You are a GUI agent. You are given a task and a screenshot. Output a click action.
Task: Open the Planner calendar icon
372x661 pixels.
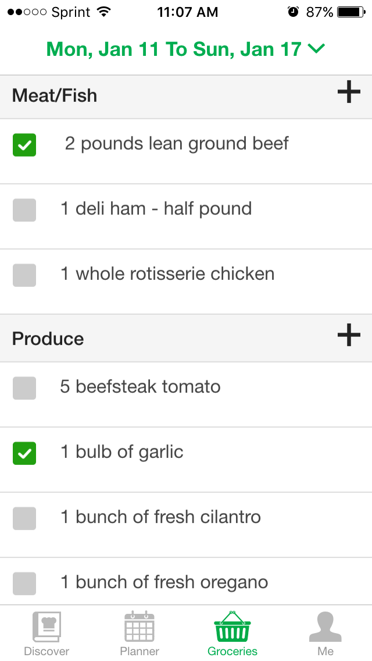139,627
